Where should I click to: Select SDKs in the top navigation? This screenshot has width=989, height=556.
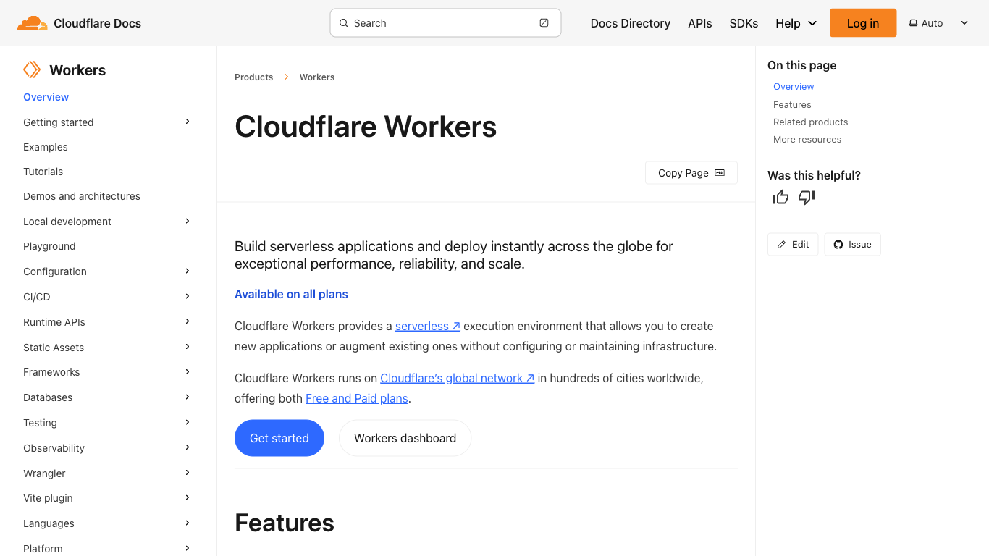pyautogui.click(x=744, y=23)
